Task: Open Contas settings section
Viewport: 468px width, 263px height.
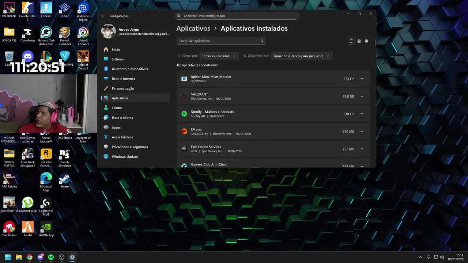Action: click(x=135, y=108)
